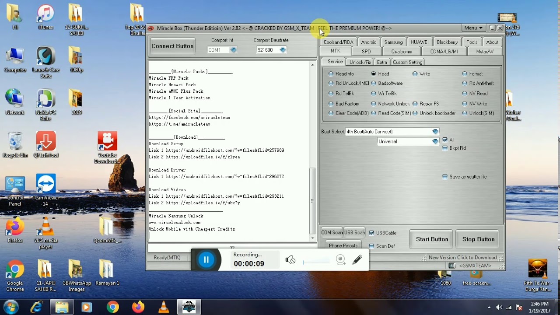Enable Save as scatter file checkbox
Image resolution: width=560 pixels, height=315 pixels.
[x=445, y=177]
